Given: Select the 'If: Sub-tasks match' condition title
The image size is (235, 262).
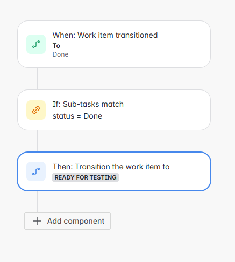Looking at the screenshot, I should coord(88,104).
